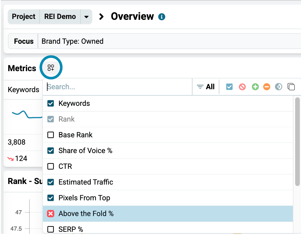This screenshot has width=301, height=235.
Task: Uncheck Share of Voice % checkbox
Action: click(51, 150)
